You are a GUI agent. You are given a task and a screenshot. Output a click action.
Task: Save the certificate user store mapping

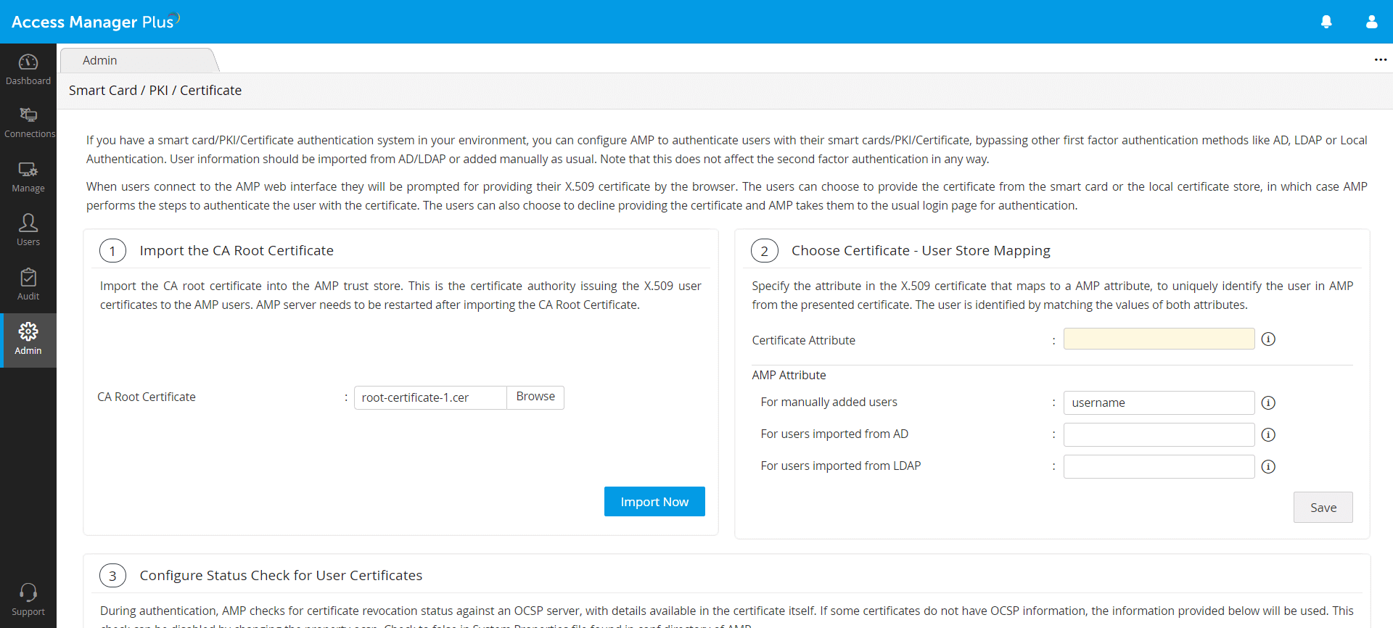(x=1323, y=508)
